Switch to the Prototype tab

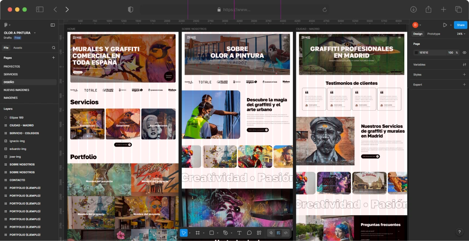click(434, 34)
